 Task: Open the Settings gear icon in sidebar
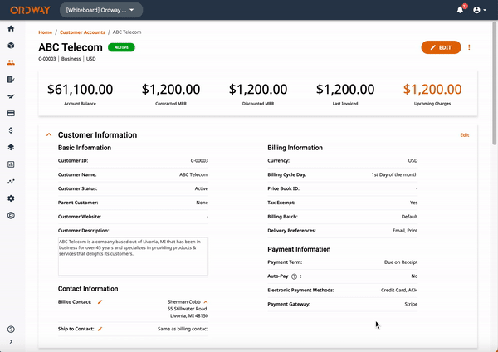11,198
